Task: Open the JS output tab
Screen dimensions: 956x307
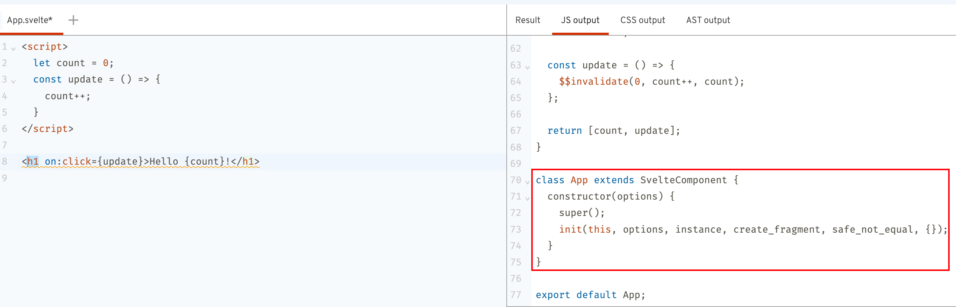Action: coord(580,20)
